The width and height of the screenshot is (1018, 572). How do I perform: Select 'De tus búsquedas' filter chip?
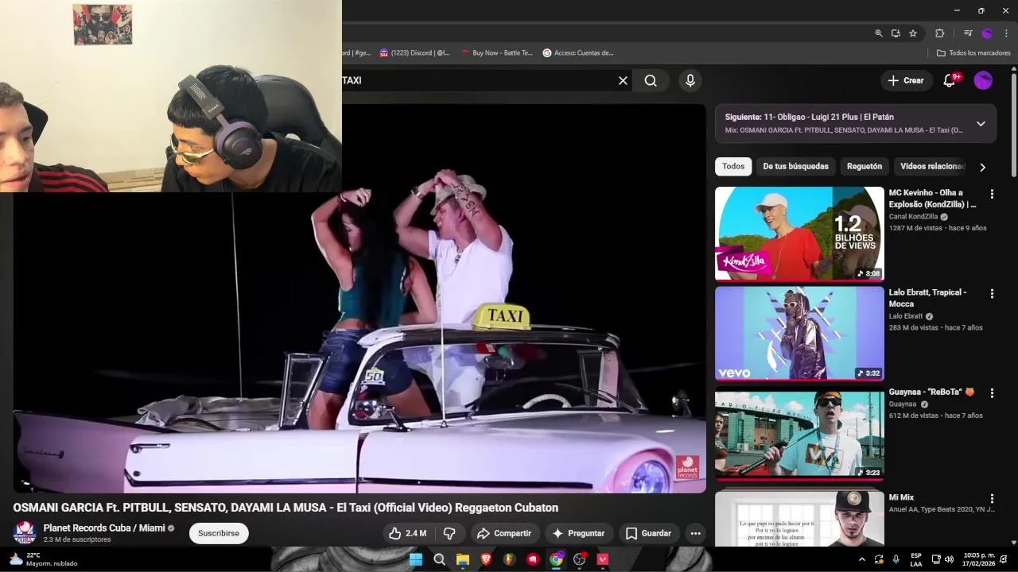[x=795, y=167]
